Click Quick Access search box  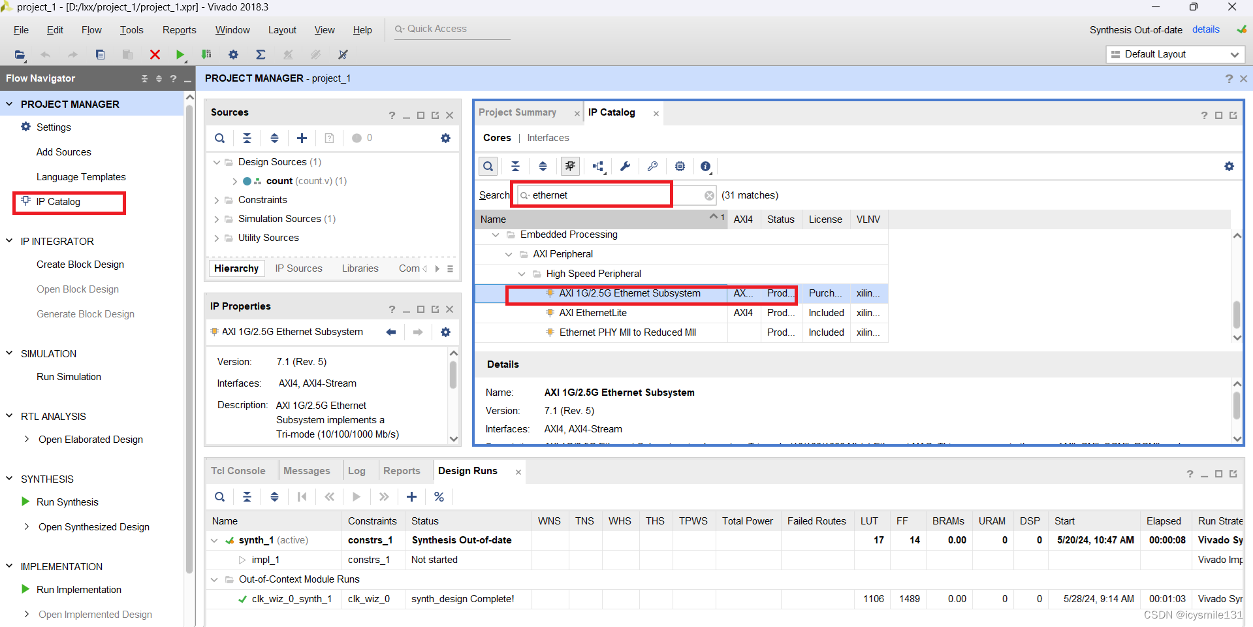click(x=451, y=29)
